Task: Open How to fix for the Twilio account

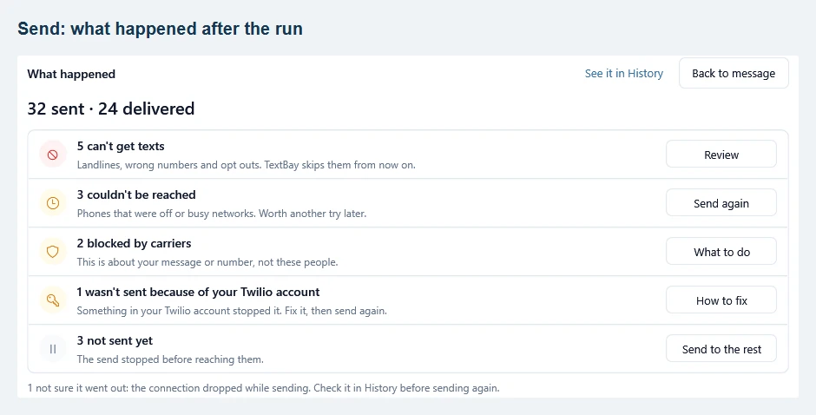Action: coord(721,300)
